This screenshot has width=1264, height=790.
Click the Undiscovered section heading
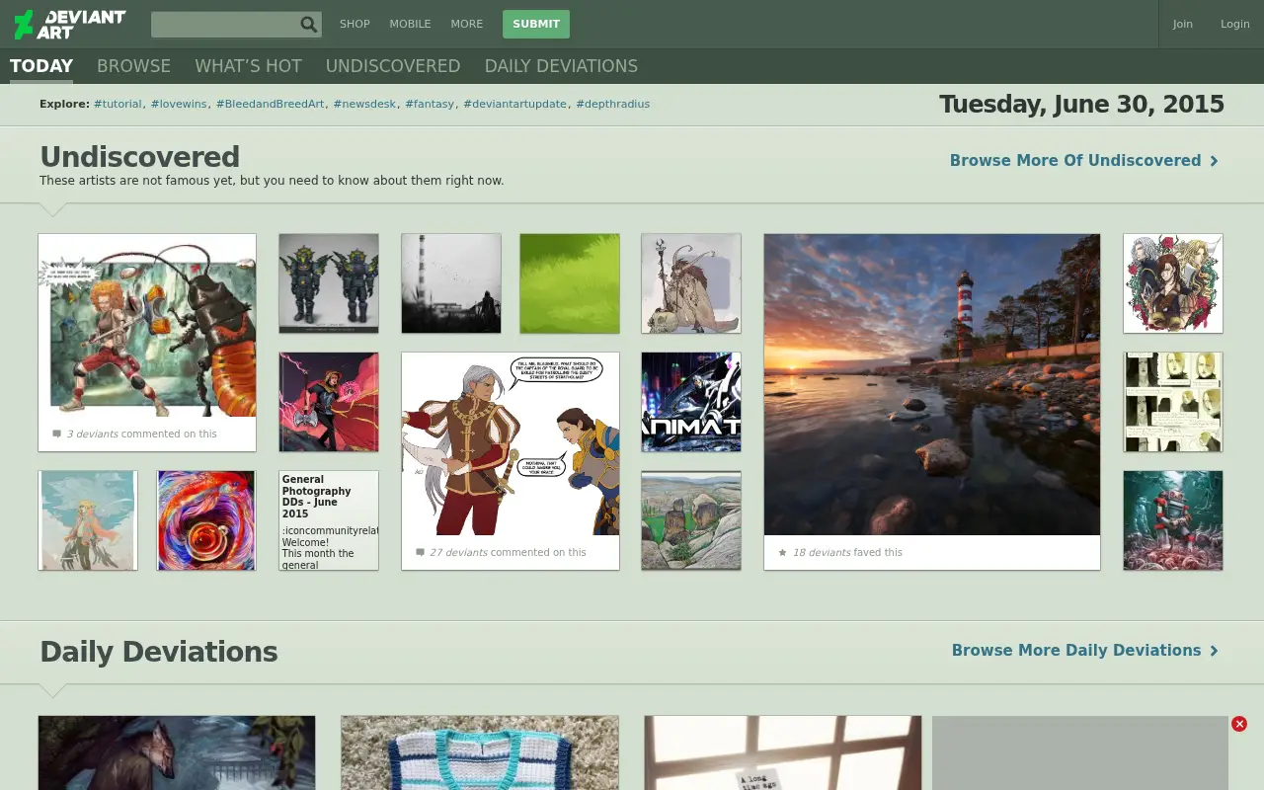point(139,157)
